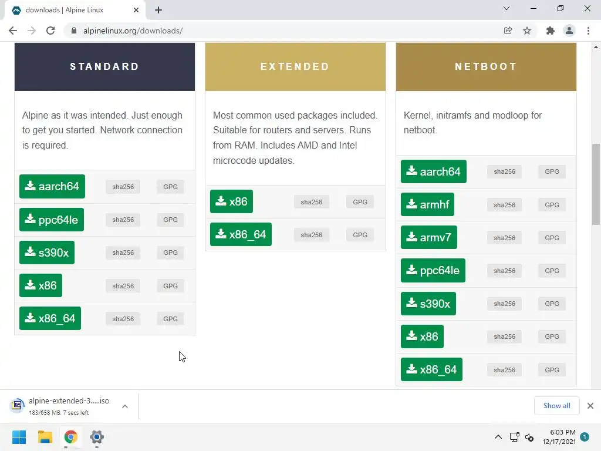Download Netboot armv7 image
This screenshot has height=451, width=601.
point(429,237)
